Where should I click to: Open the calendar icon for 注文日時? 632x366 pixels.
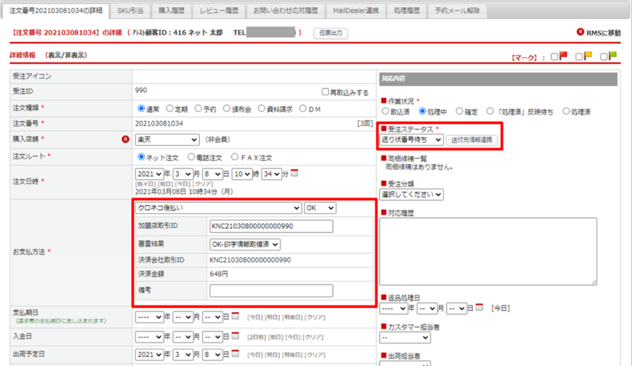coord(294,173)
